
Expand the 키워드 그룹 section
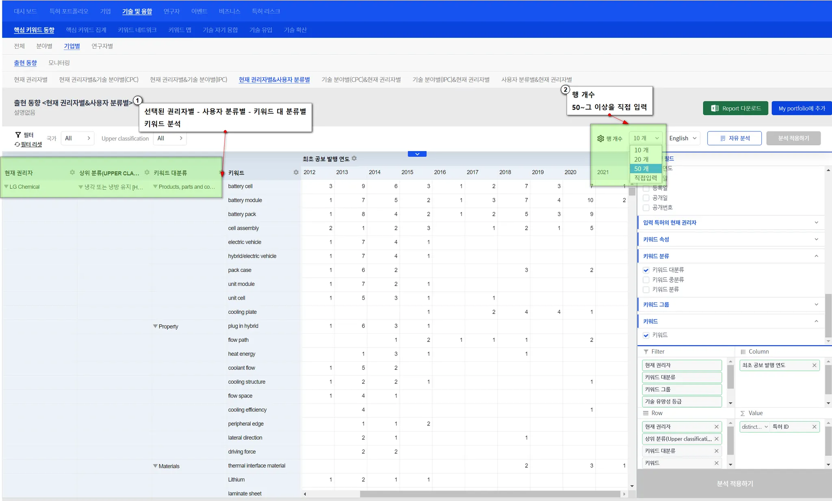[x=816, y=304]
